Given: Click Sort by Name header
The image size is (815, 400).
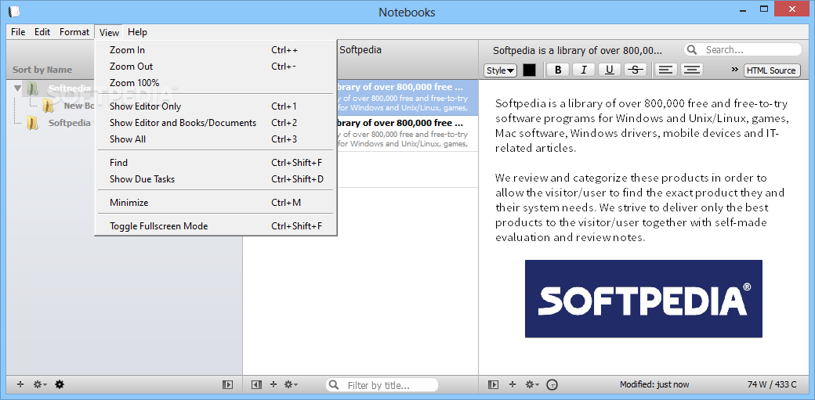Looking at the screenshot, I should pos(42,70).
